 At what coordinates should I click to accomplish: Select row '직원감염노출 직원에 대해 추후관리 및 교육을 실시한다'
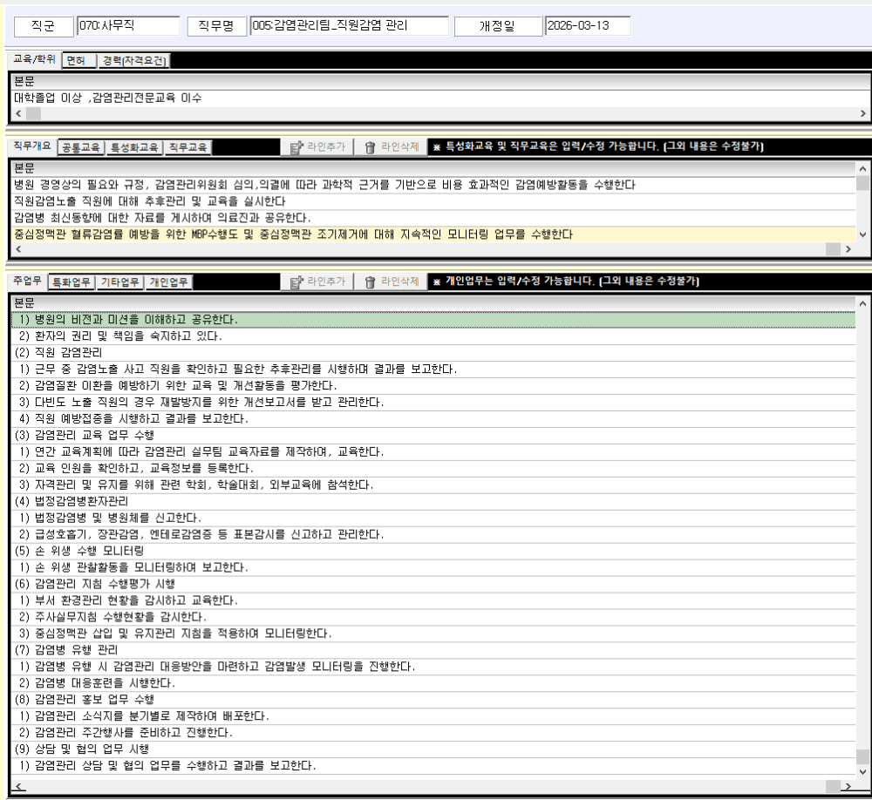(x=433, y=201)
